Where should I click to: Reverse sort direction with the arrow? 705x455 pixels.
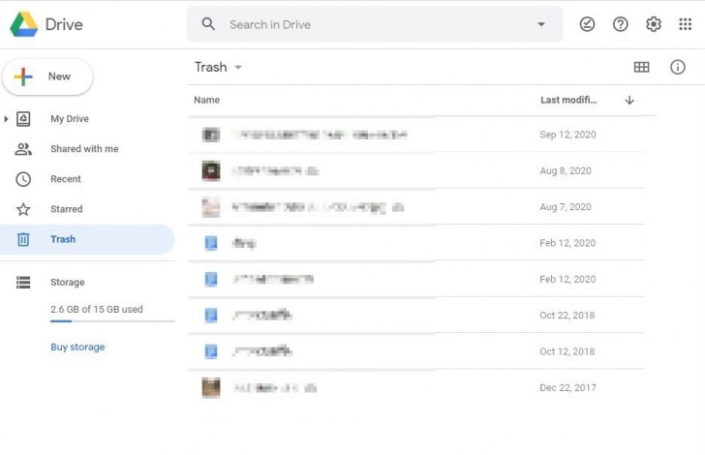coord(629,100)
